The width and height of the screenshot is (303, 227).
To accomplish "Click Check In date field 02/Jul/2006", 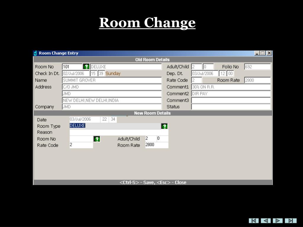I will pyautogui.click(x=76, y=73).
